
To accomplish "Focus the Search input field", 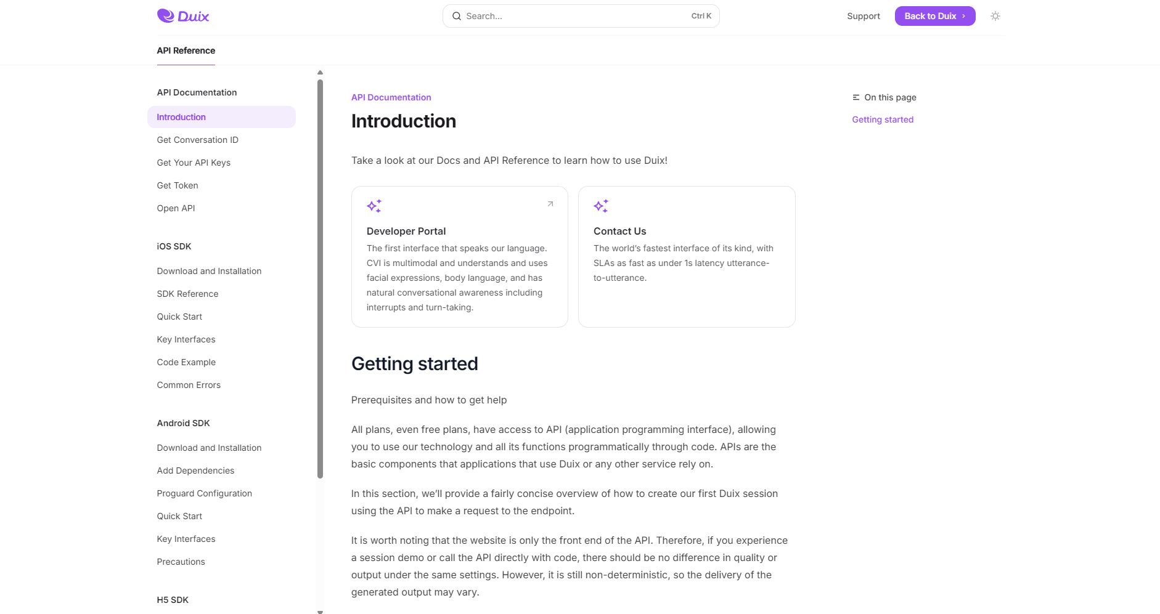I will click(x=573, y=16).
